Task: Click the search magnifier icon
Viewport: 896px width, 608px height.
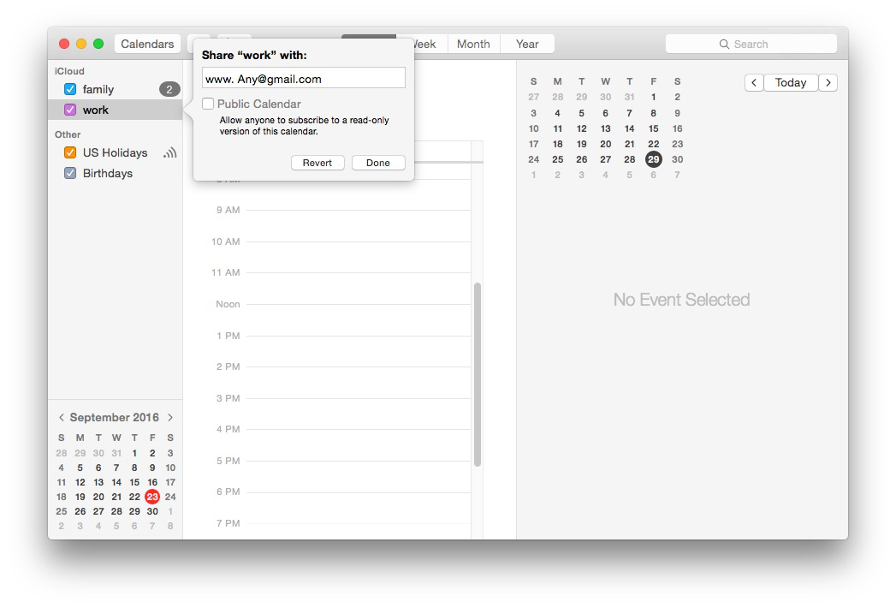Action: [724, 44]
